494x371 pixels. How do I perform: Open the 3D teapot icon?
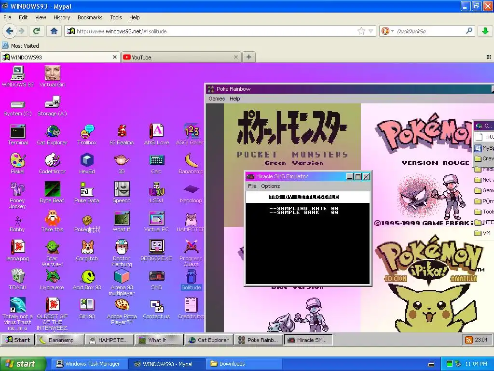[122, 164]
